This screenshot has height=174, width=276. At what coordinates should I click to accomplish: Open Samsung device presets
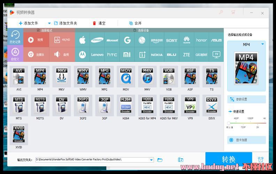pyautogui.click(x=97, y=40)
